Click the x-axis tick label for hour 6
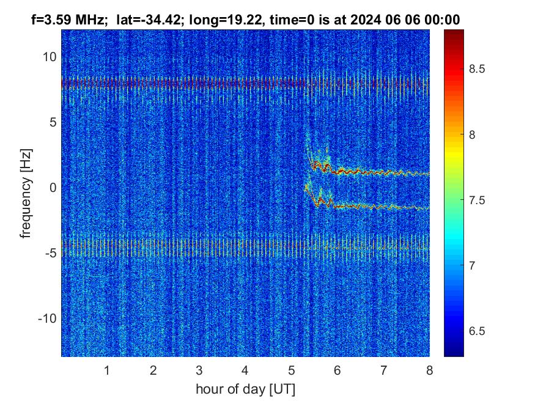The height and width of the screenshot is (401, 535). [x=337, y=370]
